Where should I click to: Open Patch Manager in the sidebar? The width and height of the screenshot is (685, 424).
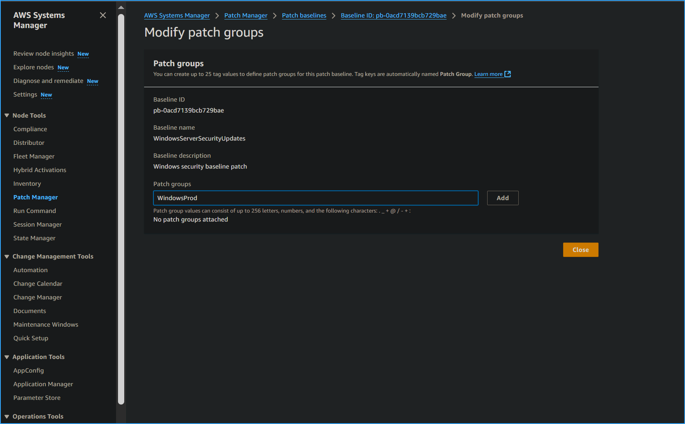(35, 197)
